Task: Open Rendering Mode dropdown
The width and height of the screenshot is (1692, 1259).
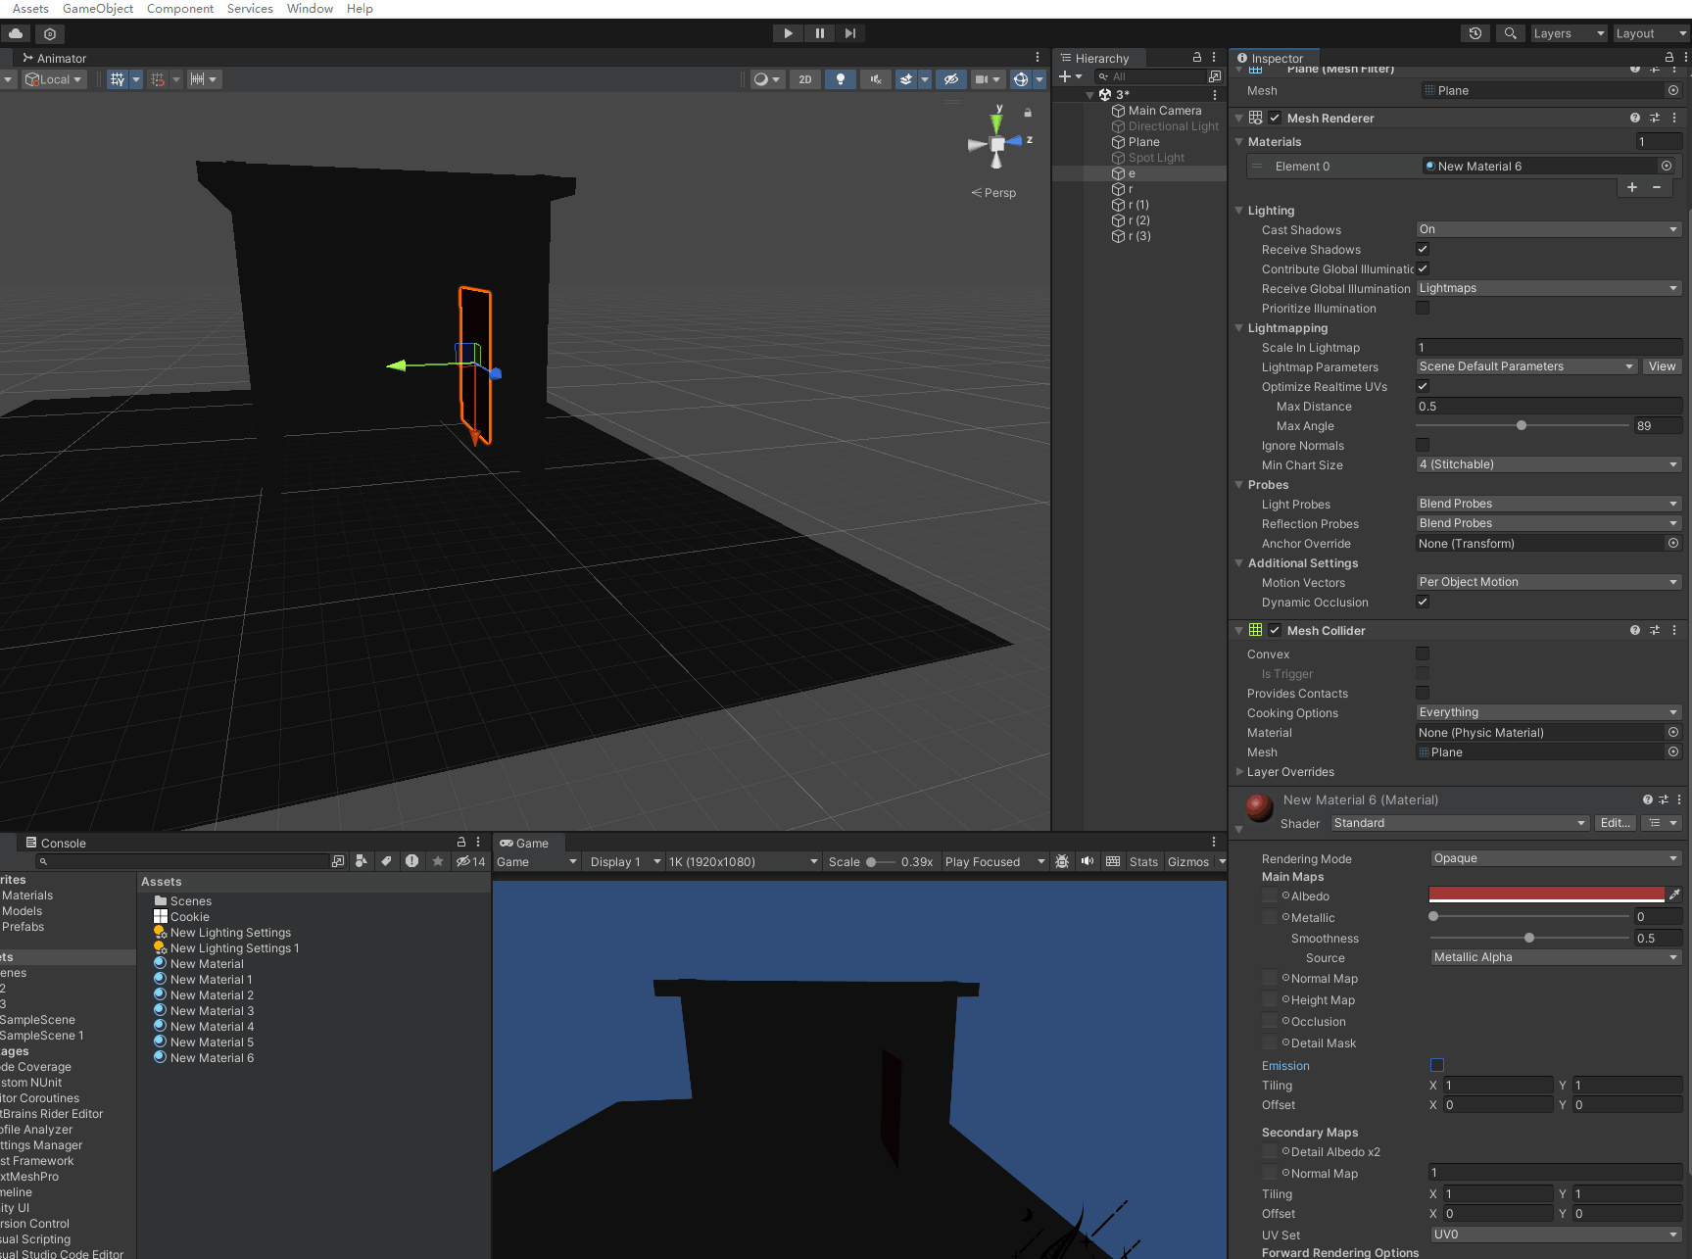Action: [x=1556, y=858]
